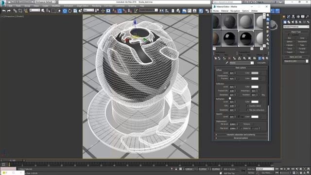Expand the Advanced options rollout
The width and height of the screenshot is (311, 175).
(x=241, y=138)
